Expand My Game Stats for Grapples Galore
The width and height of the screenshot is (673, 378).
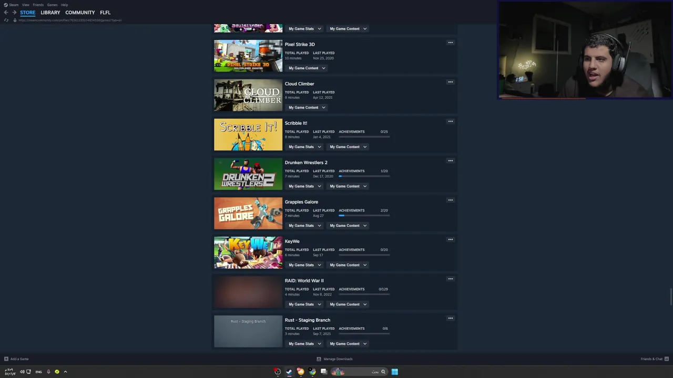304,226
